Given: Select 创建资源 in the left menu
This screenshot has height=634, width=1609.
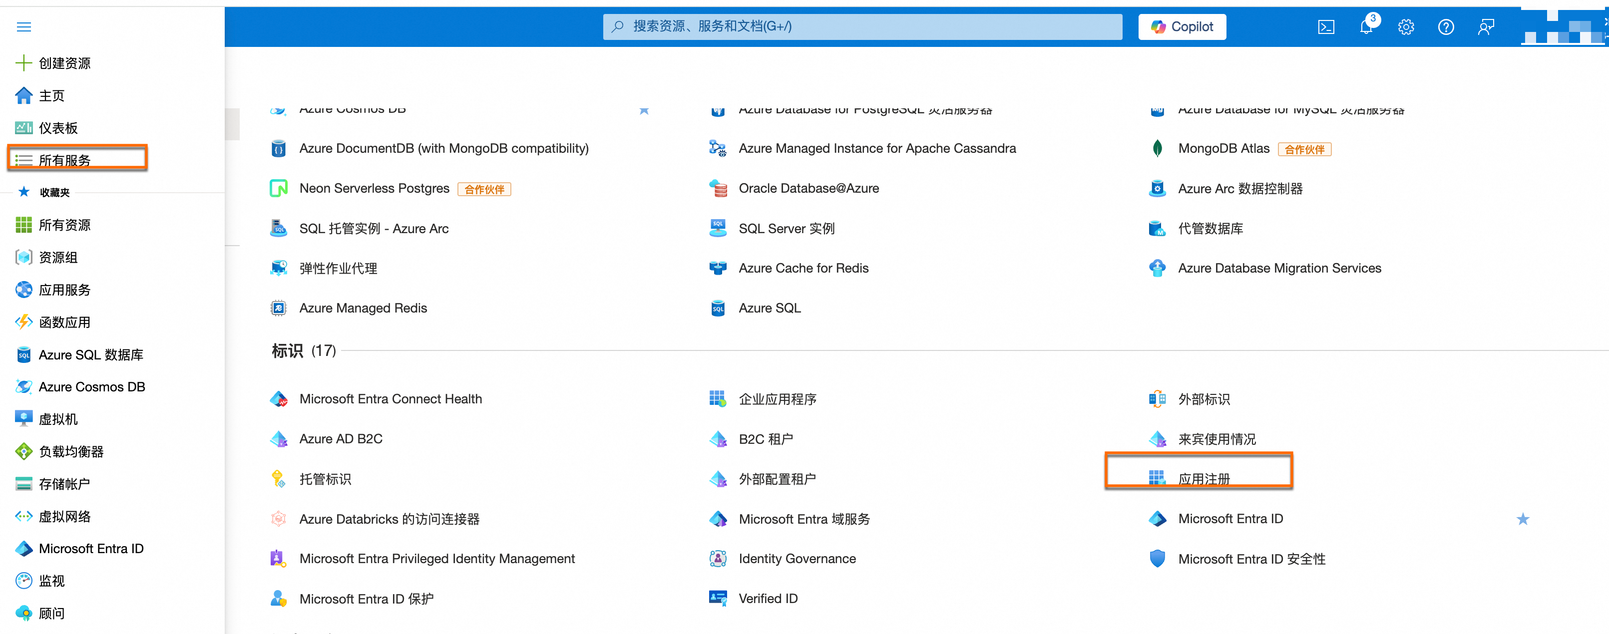Looking at the screenshot, I should tap(64, 63).
